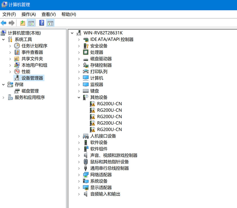Toggle the show/hide action pane toolbar icon
Viewport: 237px width, 208px height.
tap(50, 23)
